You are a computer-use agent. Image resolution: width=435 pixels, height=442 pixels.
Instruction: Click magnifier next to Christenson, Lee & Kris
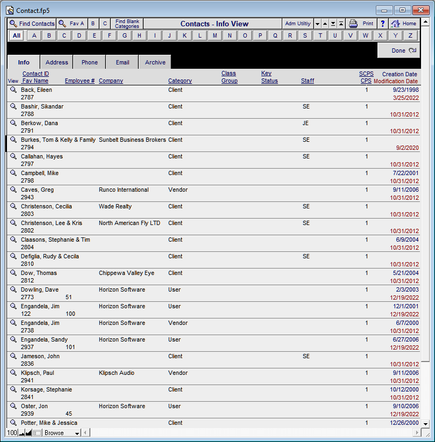pos(13,223)
